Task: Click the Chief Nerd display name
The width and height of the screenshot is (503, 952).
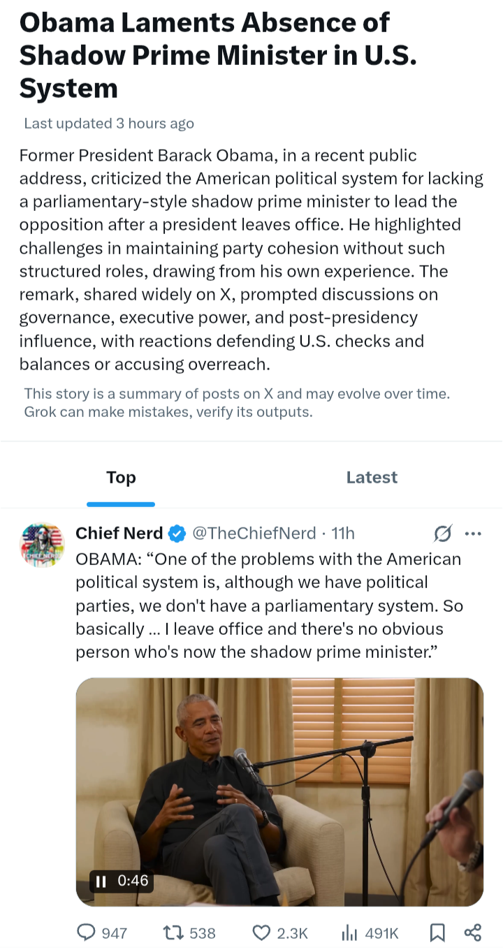Action: click(119, 534)
